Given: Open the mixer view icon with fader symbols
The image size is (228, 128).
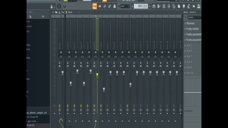Looking at the screenshot, I should [169, 6].
